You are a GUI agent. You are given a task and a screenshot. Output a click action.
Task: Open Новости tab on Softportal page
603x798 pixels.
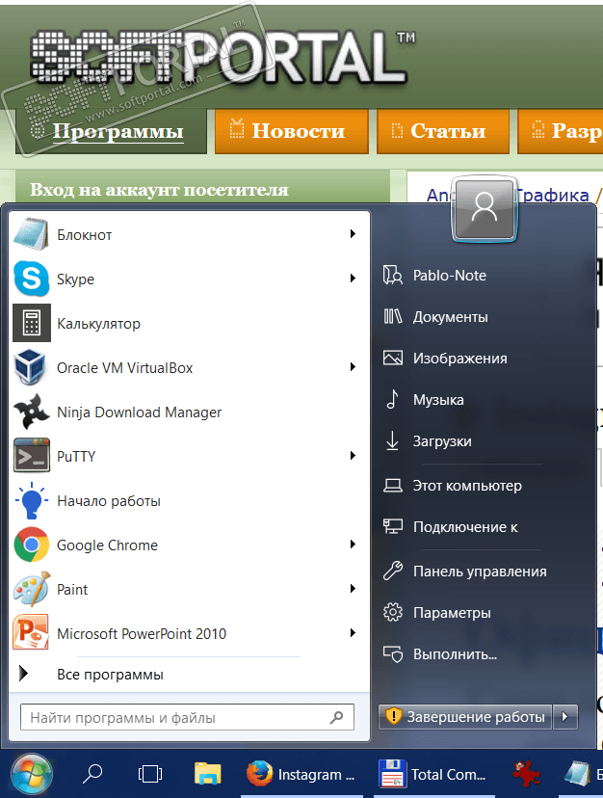pyautogui.click(x=292, y=131)
